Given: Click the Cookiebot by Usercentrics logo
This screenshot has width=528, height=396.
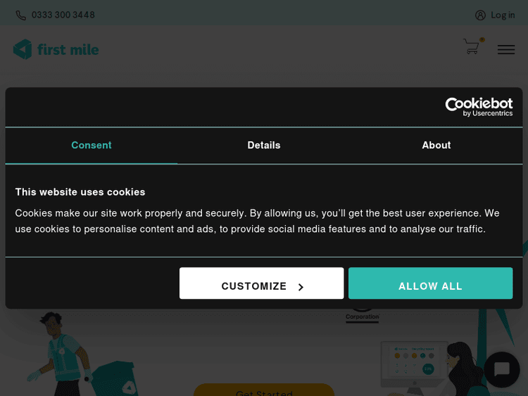Looking at the screenshot, I should 479,107.
